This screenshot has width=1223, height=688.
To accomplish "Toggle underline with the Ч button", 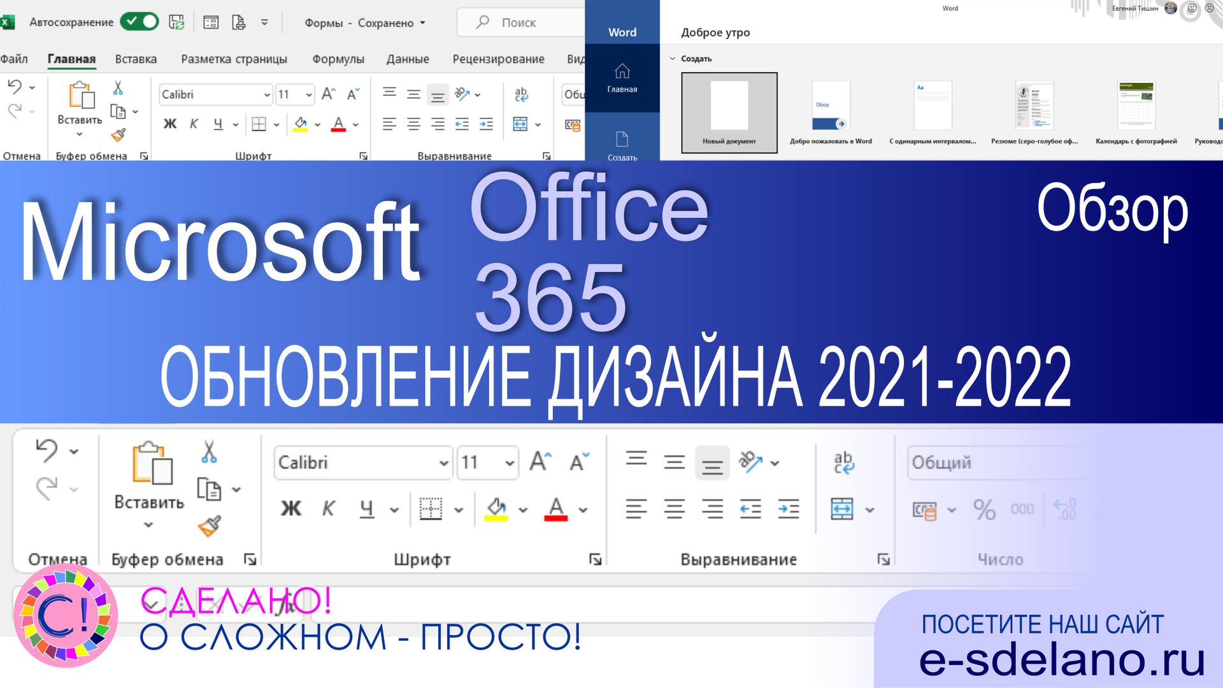I will 367,509.
